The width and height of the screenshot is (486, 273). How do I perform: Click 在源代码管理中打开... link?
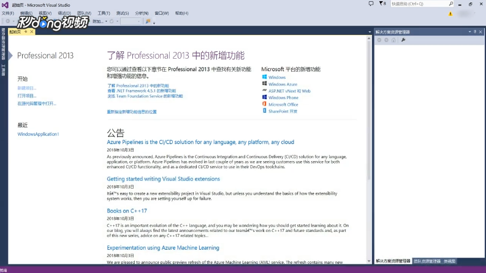(x=37, y=103)
